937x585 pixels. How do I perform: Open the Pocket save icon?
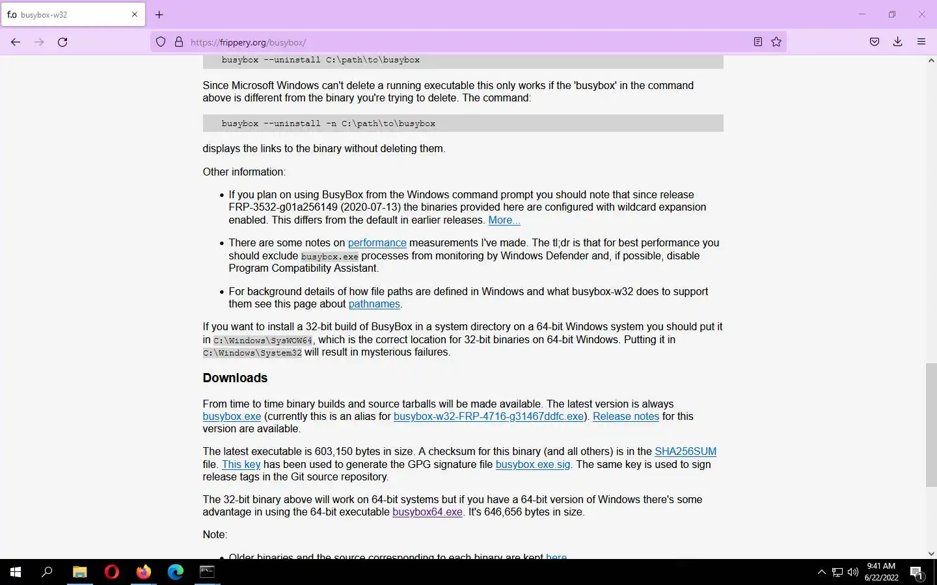[x=875, y=42]
